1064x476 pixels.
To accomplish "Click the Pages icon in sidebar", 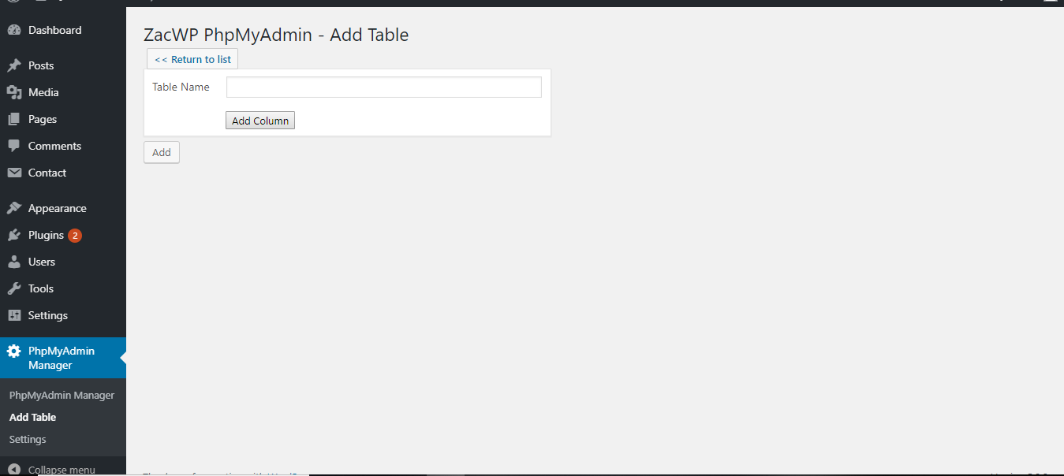I will coord(13,119).
